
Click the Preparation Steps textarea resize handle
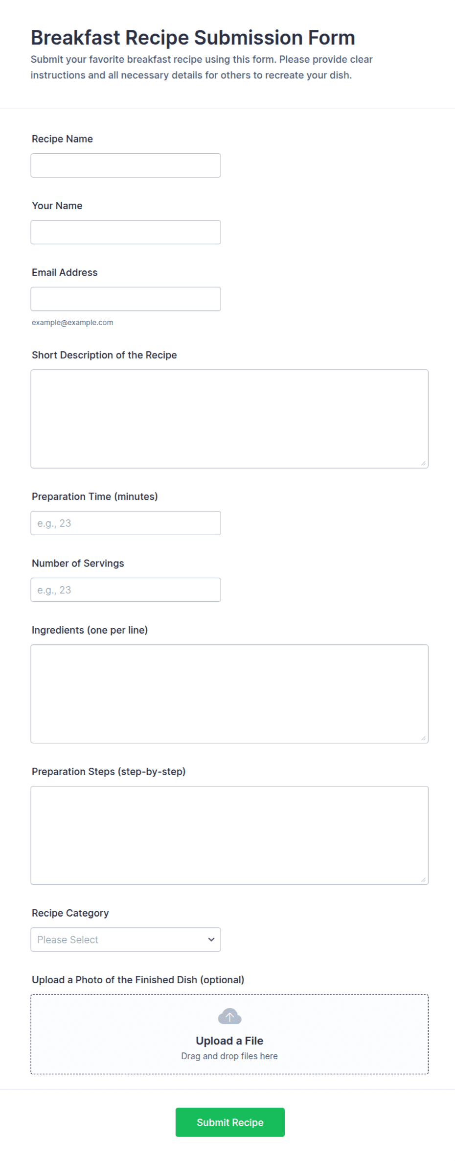tap(423, 880)
